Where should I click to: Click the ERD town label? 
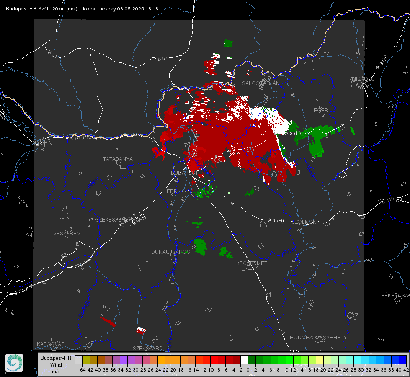172,191
